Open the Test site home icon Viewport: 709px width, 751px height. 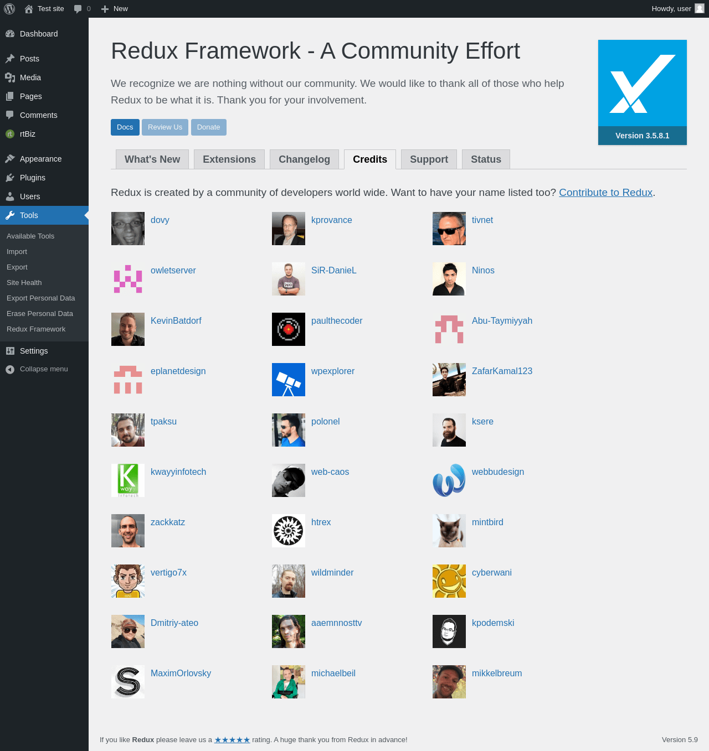[29, 9]
